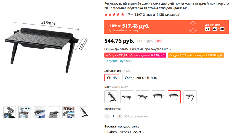Open the 2397 Отзывы reviews link

[x=144, y=15]
